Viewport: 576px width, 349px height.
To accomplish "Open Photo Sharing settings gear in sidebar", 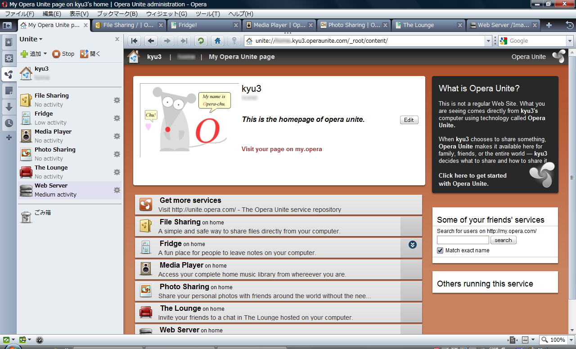I will click(117, 154).
